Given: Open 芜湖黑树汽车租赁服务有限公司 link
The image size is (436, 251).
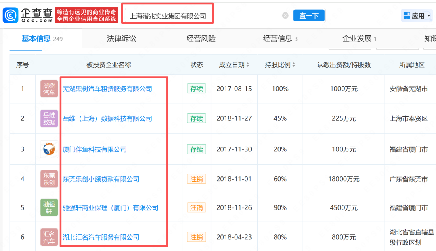Looking at the screenshot, I should (107, 89).
